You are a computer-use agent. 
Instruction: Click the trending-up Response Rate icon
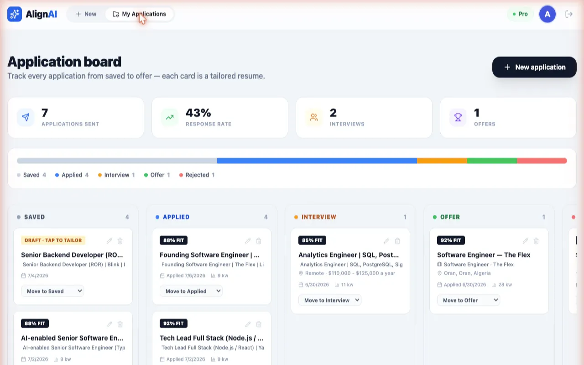coord(170,117)
